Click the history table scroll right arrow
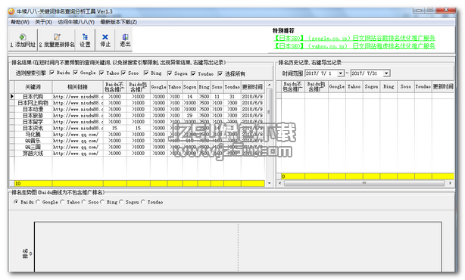The width and height of the screenshot is (465, 280). tap(450, 183)
